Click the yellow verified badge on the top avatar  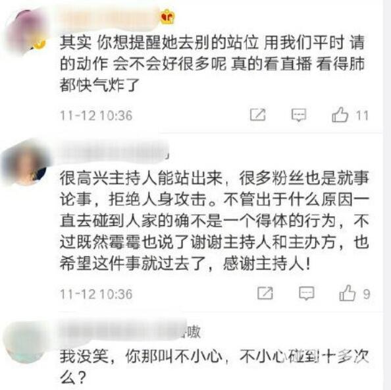(x=39, y=43)
